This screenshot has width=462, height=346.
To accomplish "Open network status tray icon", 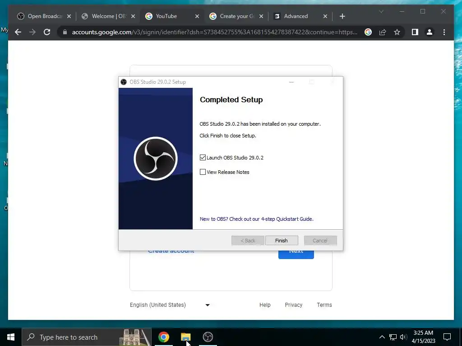I will 393,337.
